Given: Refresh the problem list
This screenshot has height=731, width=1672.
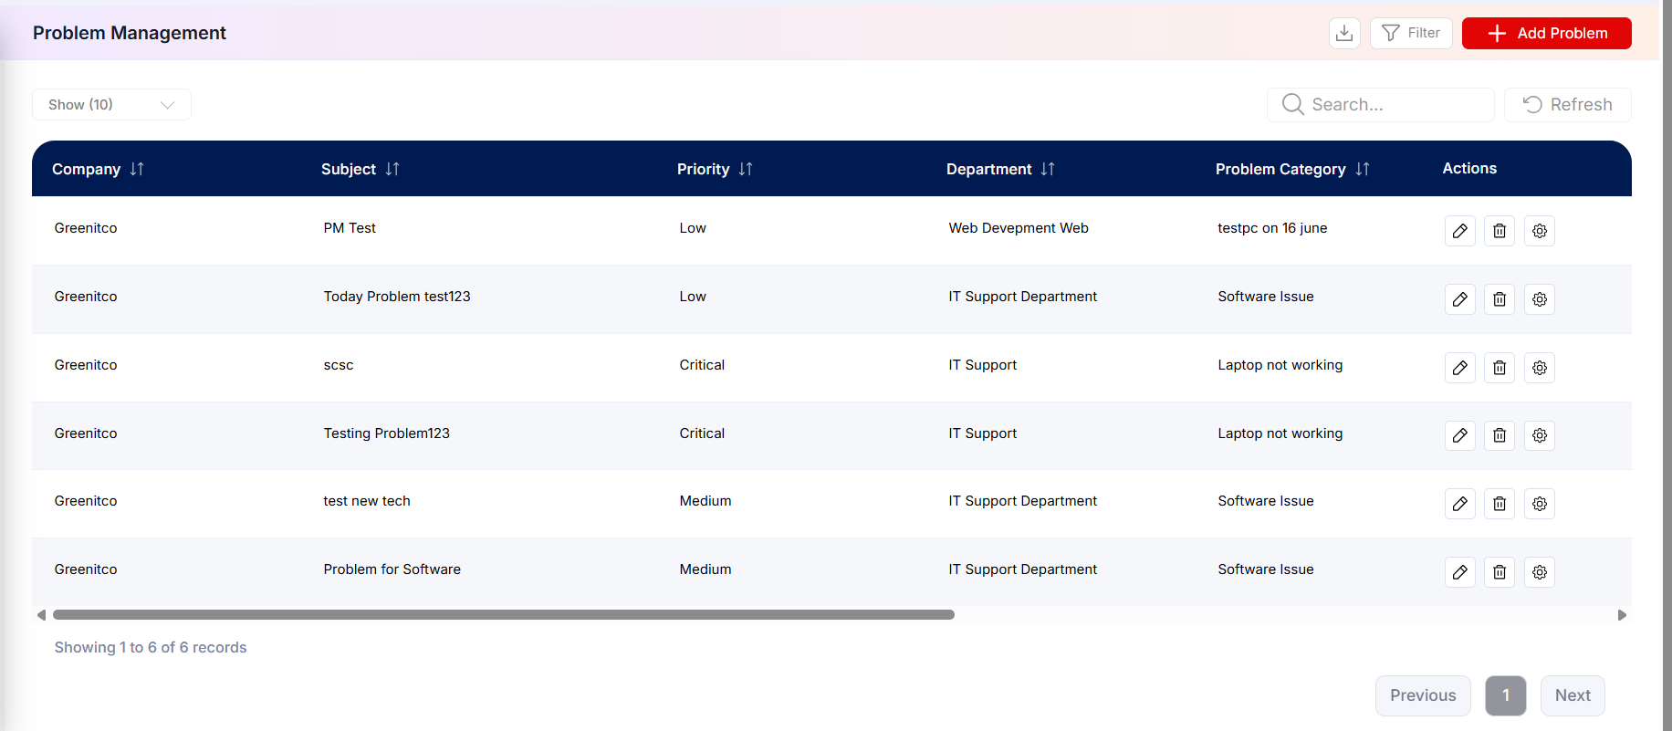Looking at the screenshot, I should pyautogui.click(x=1568, y=105).
